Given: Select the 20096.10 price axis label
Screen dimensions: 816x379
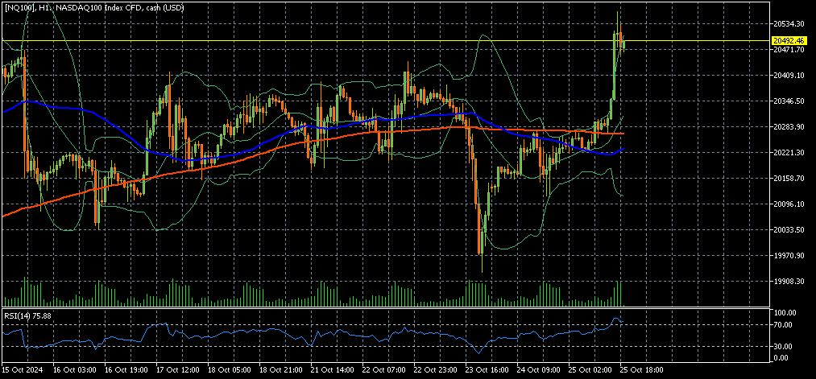Looking at the screenshot, I should pos(789,204).
